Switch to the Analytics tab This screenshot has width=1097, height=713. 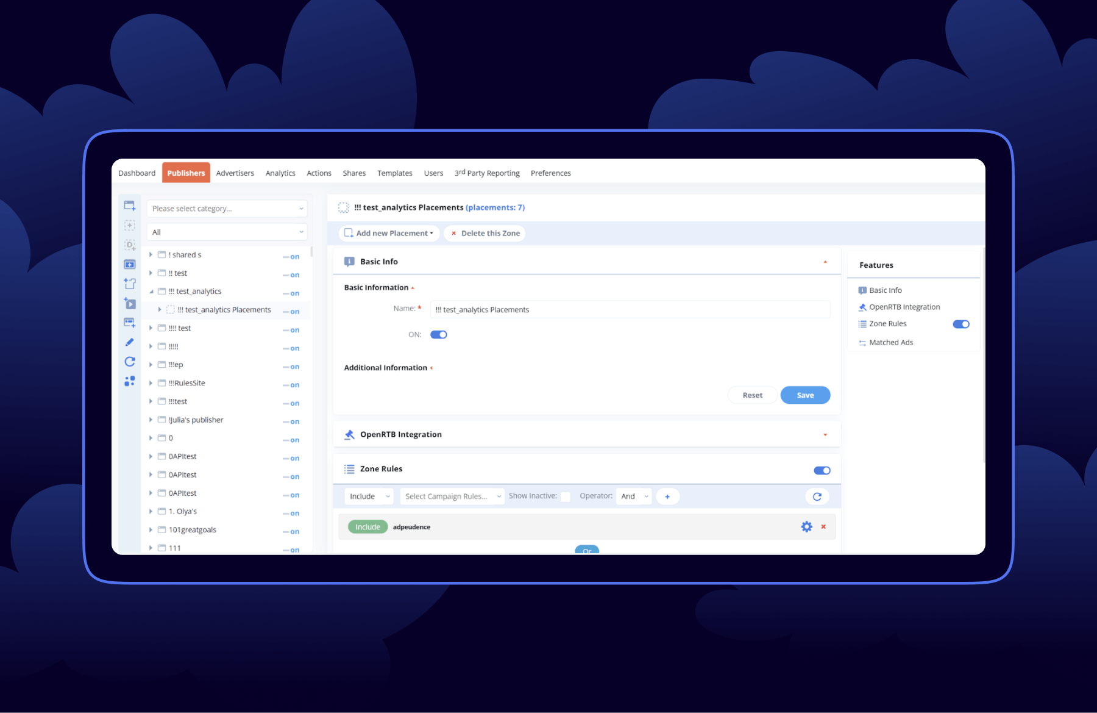pyautogui.click(x=280, y=173)
